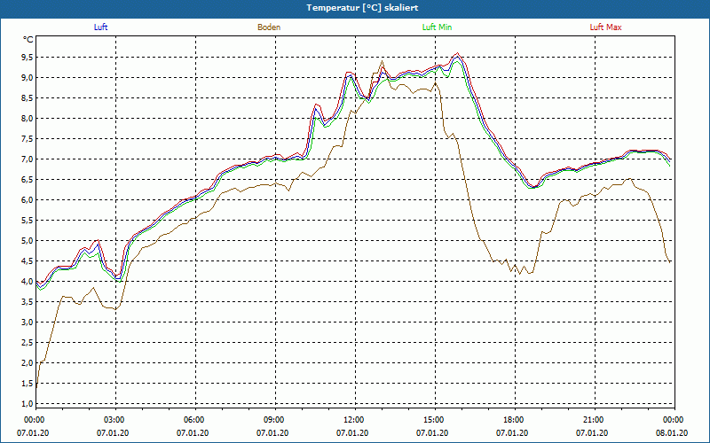This screenshot has height=443, width=710.
Task: Click the 5,0 y-axis value
Action: [28, 240]
